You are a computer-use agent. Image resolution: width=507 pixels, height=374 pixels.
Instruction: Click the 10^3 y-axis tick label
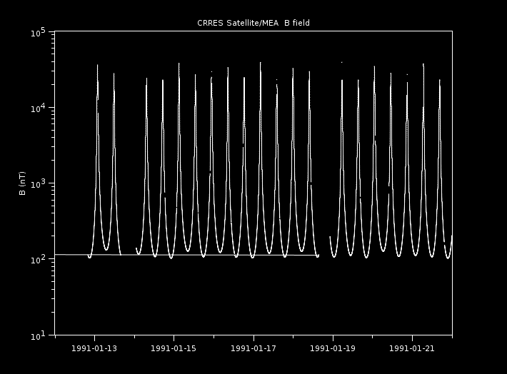[x=39, y=183]
